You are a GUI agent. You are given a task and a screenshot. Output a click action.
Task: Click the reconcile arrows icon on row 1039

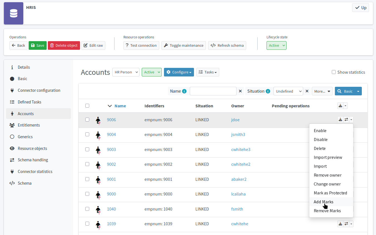point(346,224)
